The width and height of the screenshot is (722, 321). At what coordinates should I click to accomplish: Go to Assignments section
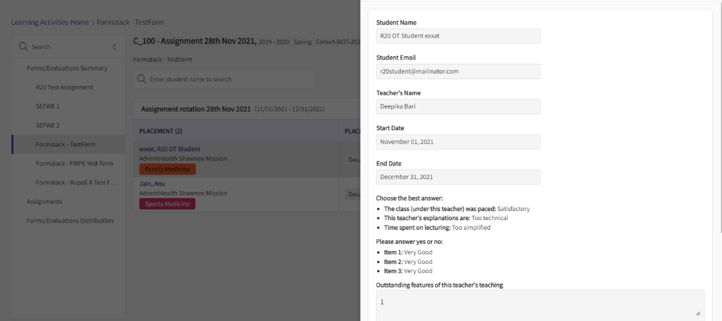44,201
